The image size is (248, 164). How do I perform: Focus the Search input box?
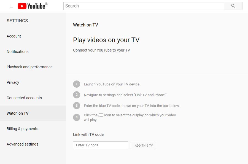click(x=144, y=6)
